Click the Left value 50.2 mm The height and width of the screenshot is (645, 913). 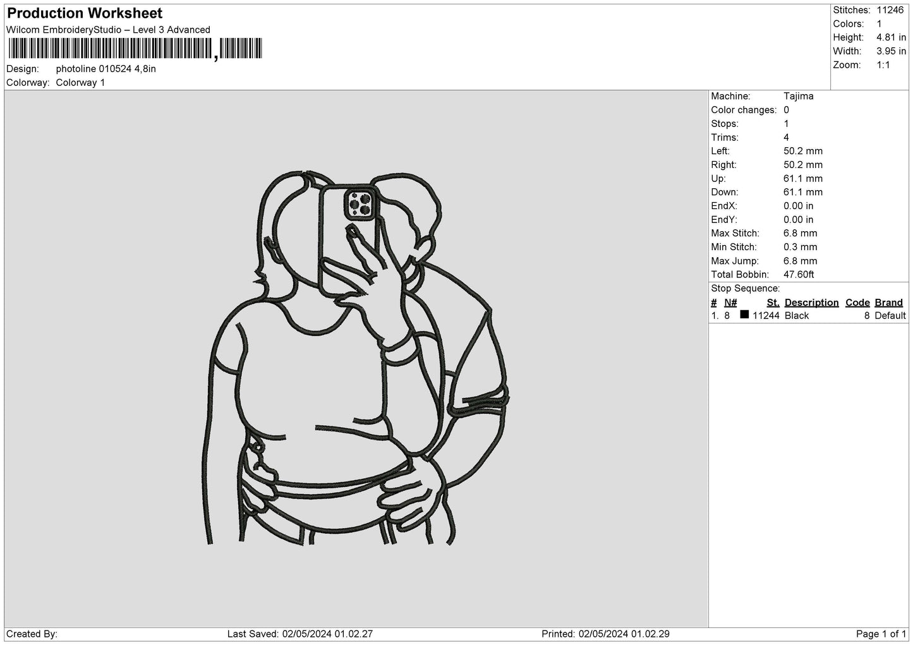(803, 151)
